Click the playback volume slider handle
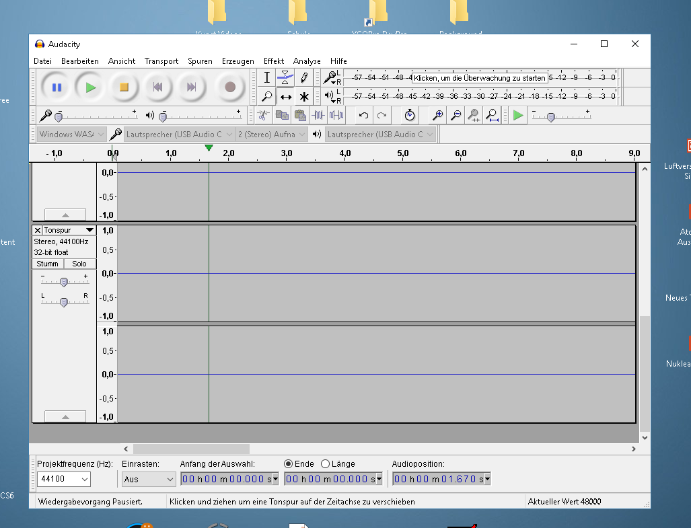Viewport: 691px width, 528px height. [163, 116]
